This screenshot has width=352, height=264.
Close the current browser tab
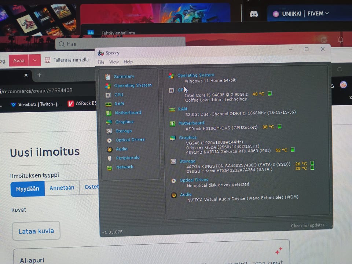pos(26,75)
